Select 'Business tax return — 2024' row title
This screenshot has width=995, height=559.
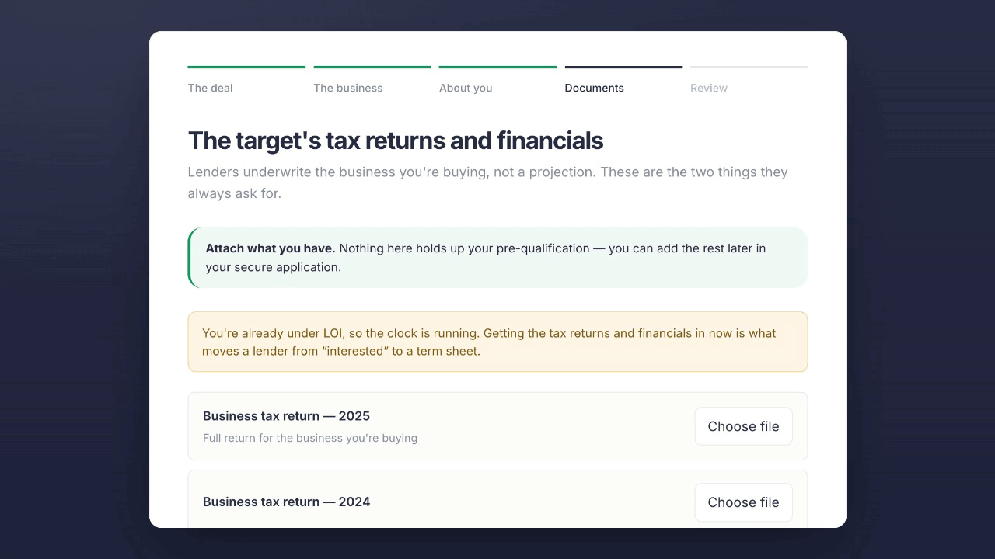[286, 502]
